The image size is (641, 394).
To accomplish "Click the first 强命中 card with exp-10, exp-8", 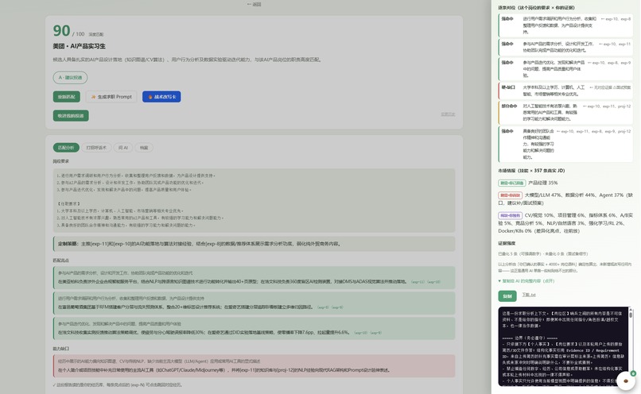I will point(565,25).
